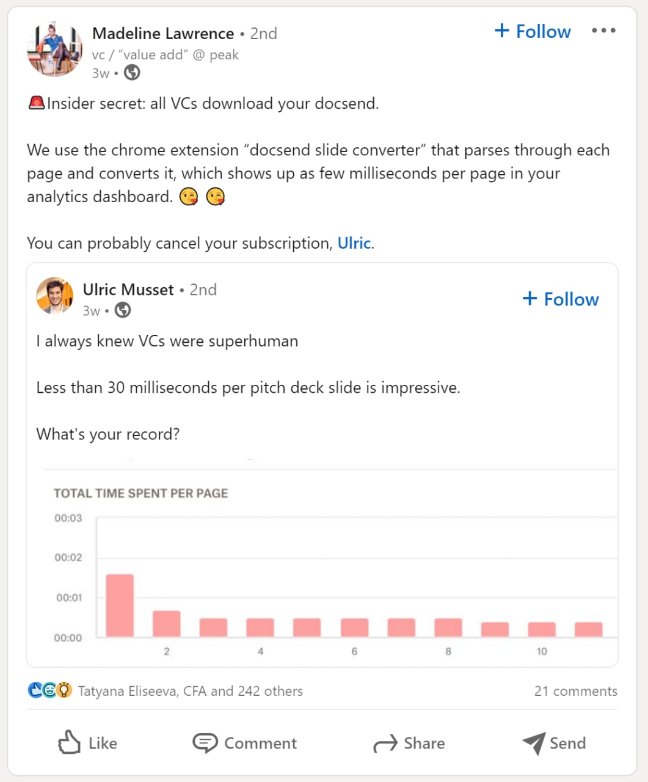Open Ulric Musset's profile photo
This screenshot has width=648, height=782.
coord(55,296)
